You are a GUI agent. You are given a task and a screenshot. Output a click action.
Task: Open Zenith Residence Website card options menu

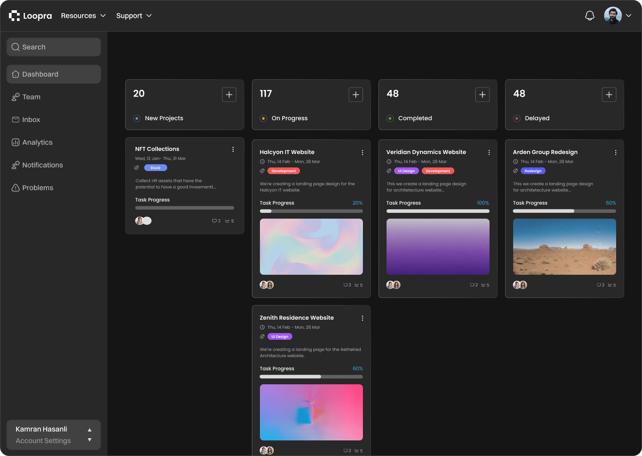[x=362, y=318]
